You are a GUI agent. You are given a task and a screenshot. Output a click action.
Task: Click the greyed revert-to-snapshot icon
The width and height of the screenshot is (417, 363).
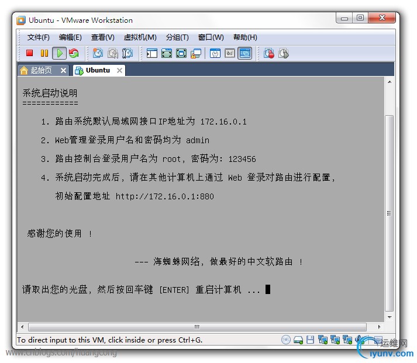click(113, 53)
